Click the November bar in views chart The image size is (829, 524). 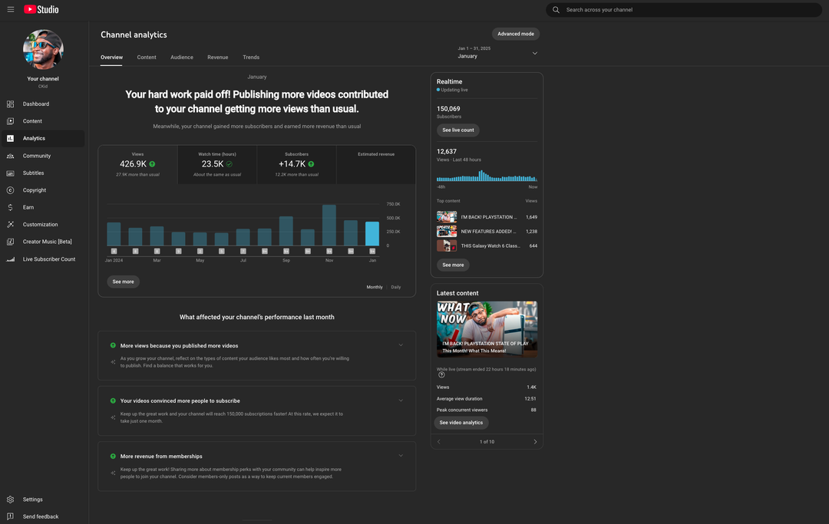pos(329,225)
